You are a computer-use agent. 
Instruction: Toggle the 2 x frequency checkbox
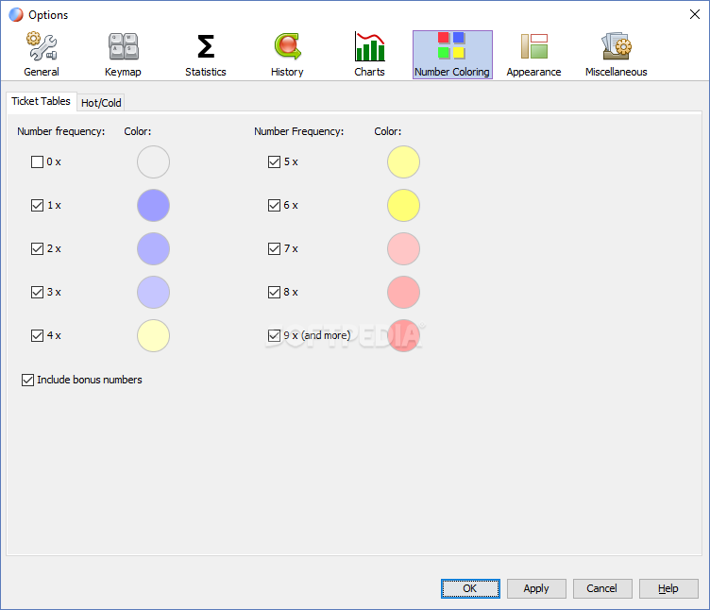pyautogui.click(x=37, y=248)
